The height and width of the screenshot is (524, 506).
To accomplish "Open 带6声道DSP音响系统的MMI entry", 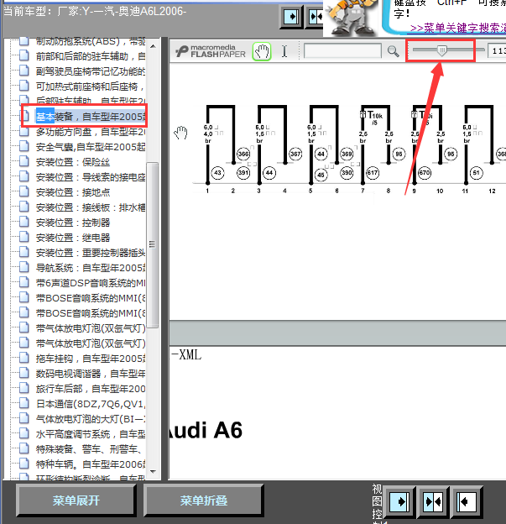I will click(x=91, y=283).
